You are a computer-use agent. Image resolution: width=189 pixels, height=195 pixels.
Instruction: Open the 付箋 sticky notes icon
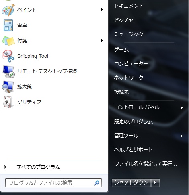tap(8, 41)
